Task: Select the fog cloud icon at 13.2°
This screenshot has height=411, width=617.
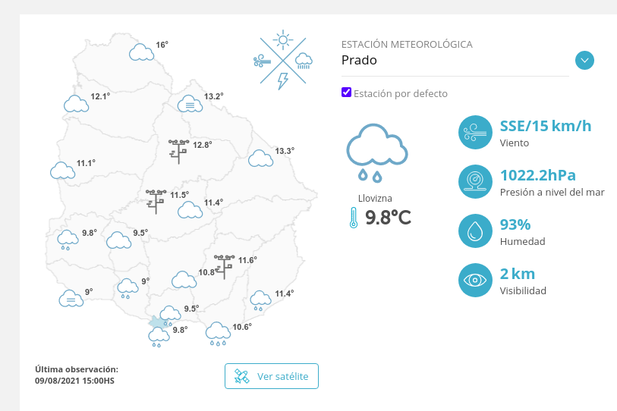Action: point(190,104)
